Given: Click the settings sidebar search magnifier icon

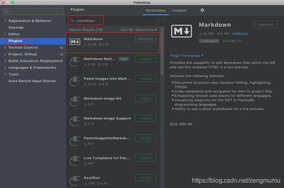Looking at the screenshot, I should click(x=6, y=11).
